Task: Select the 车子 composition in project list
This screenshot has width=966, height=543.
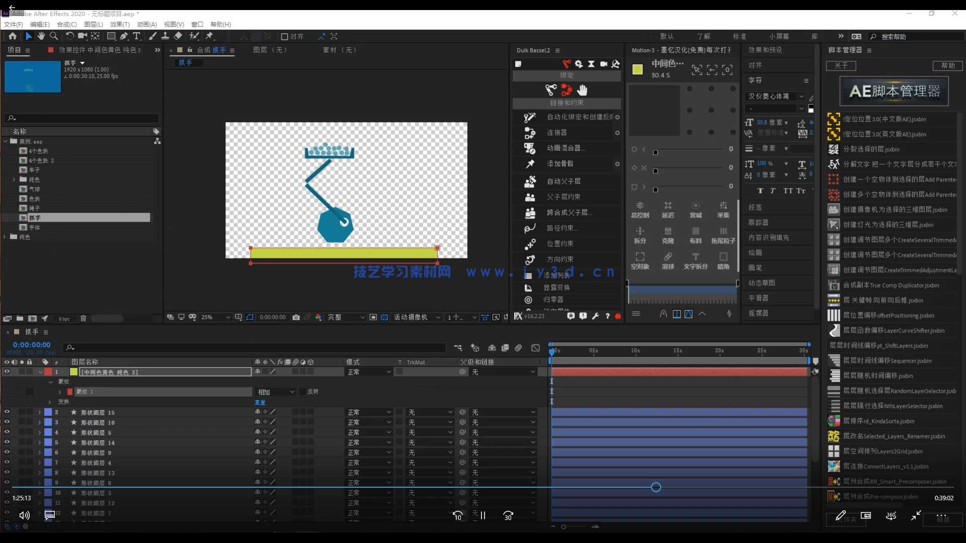Action: coord(34,170)
